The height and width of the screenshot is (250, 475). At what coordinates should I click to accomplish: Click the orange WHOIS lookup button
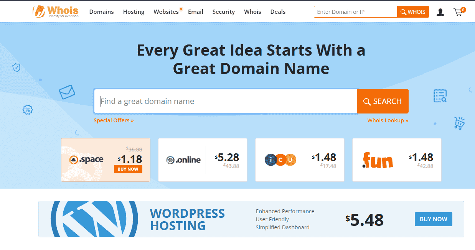pyautogui.click(x=413, y=12)
